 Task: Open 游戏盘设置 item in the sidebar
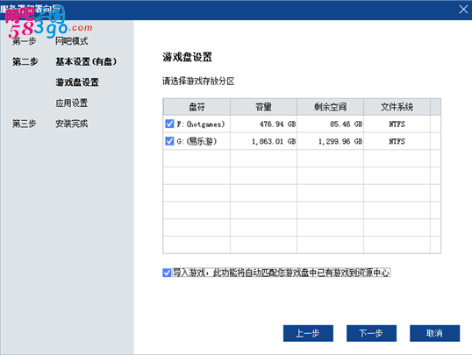[77, 82]
